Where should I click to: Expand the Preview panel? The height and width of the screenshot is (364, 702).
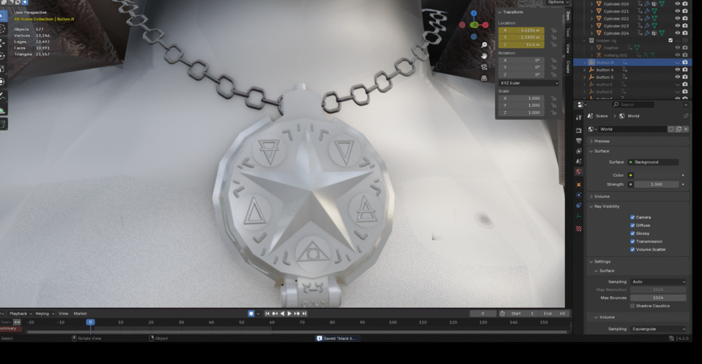pos(602,141)
